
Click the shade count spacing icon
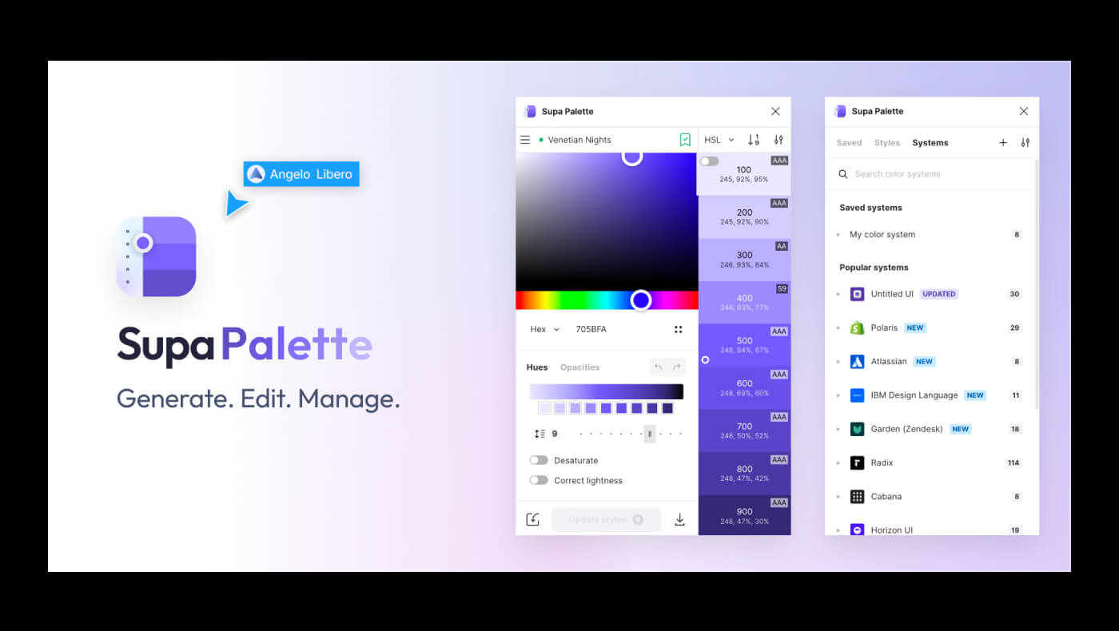pyautogui.click(x=540, y=434)
